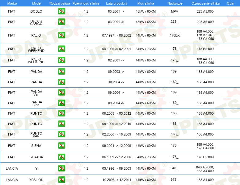The image size is (240, 185).
Task: Select the PUNTO VAN model cell
Action: coord(36,135)
